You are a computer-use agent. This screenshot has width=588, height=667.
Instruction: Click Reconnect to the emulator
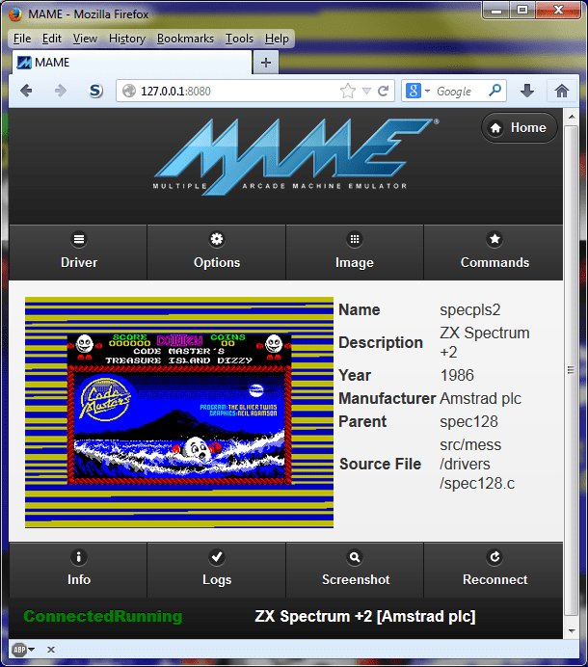click(494, 570)
